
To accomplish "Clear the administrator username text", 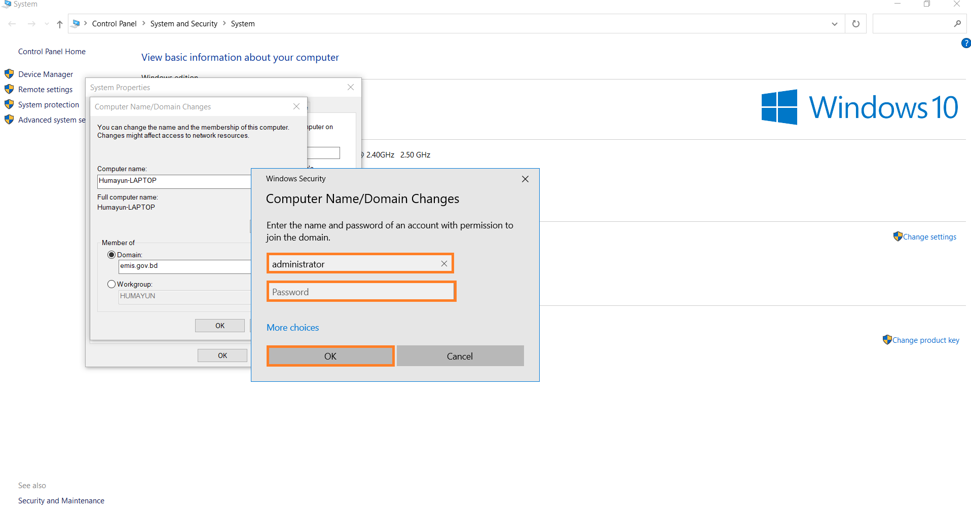I will [x=444, y=263].
